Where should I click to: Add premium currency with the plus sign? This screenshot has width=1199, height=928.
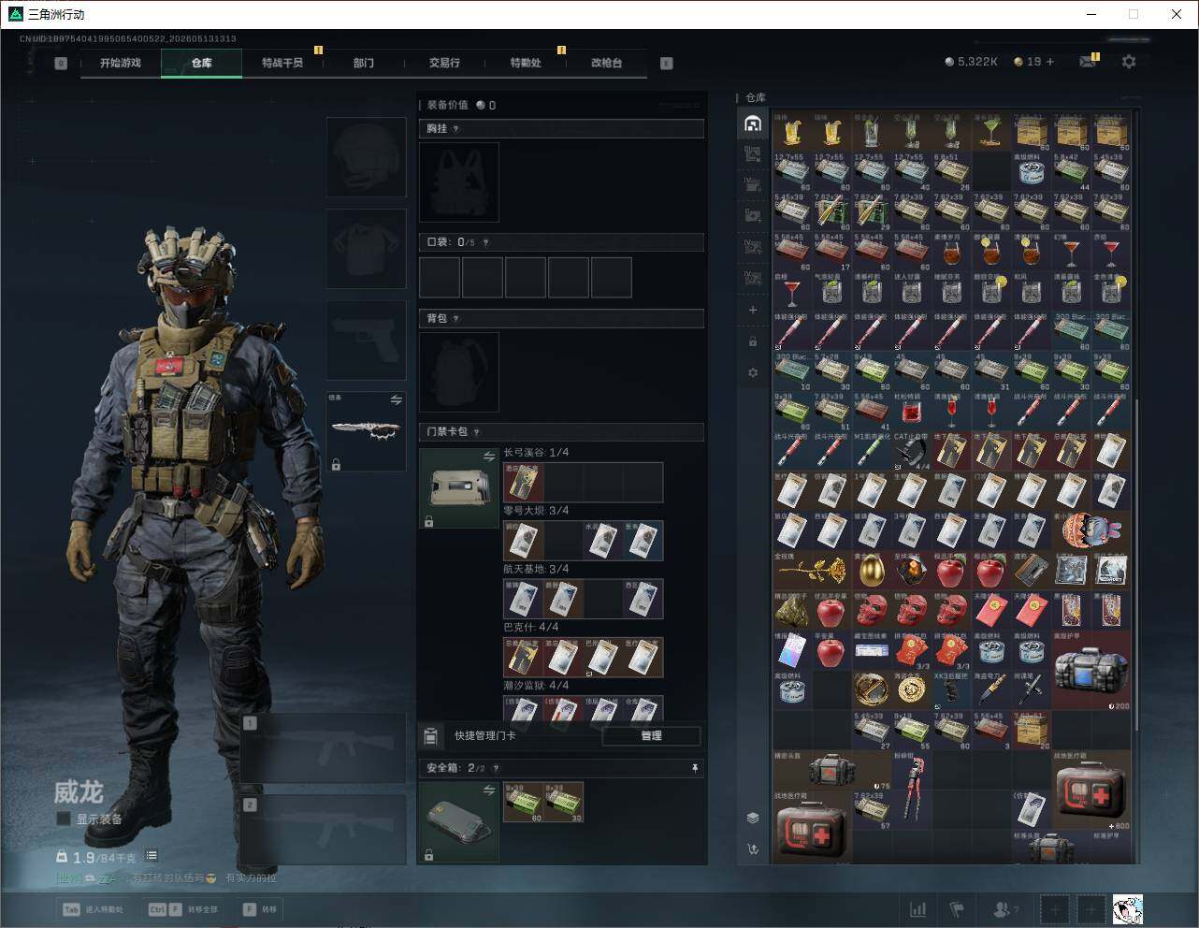pos(1050,62)
